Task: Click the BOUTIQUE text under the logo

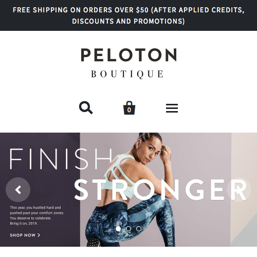Action: coord(127,74)
